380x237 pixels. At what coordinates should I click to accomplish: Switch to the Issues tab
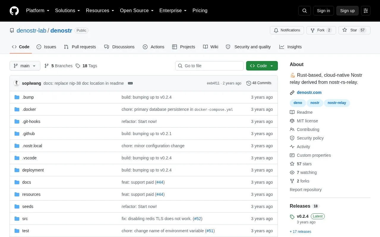46,47
